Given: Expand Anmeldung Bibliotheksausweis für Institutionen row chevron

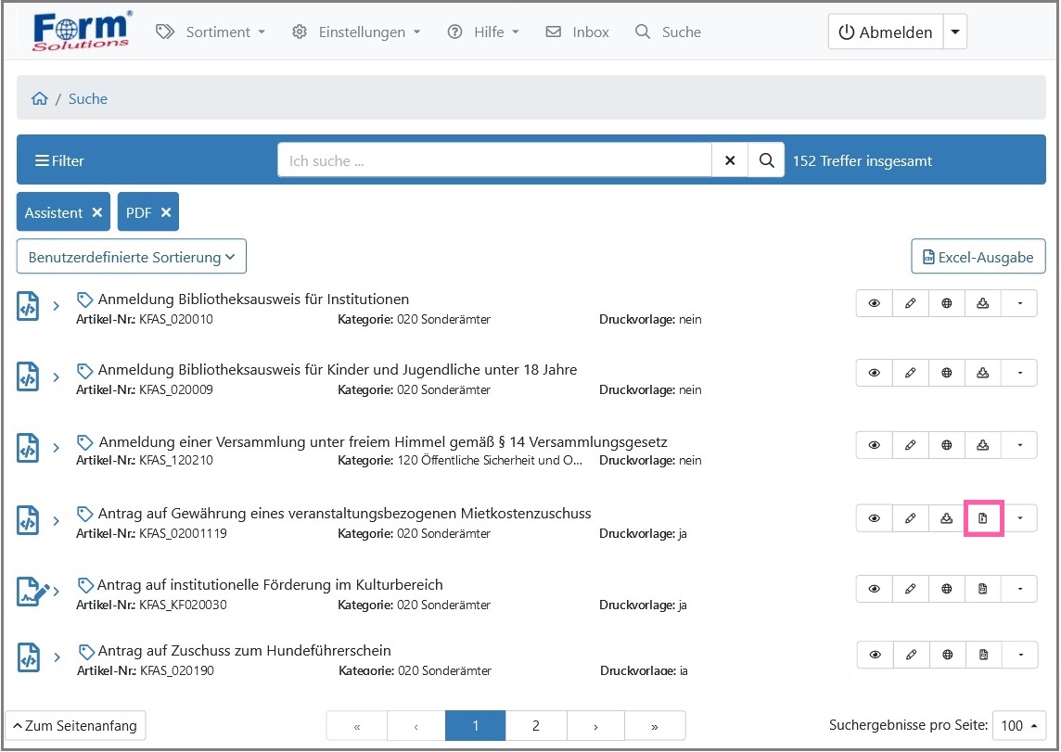Looking at the screenshot, I should coord(56,306).
